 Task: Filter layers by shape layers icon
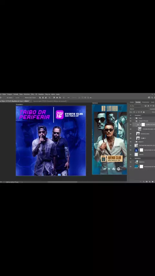point(153,106)
